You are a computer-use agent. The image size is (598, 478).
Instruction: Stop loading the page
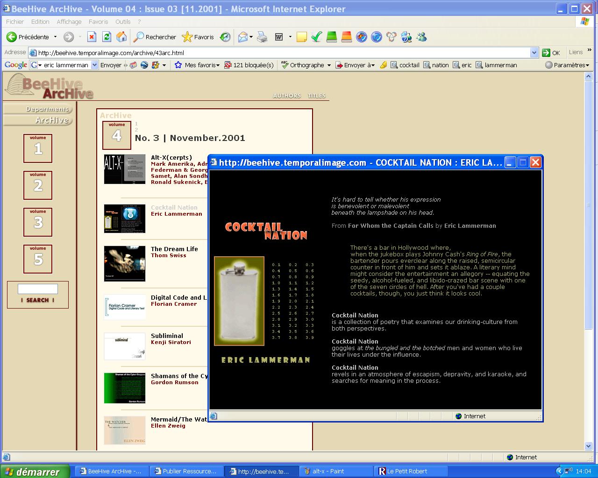pyautogui.click(x=92, y=37)
